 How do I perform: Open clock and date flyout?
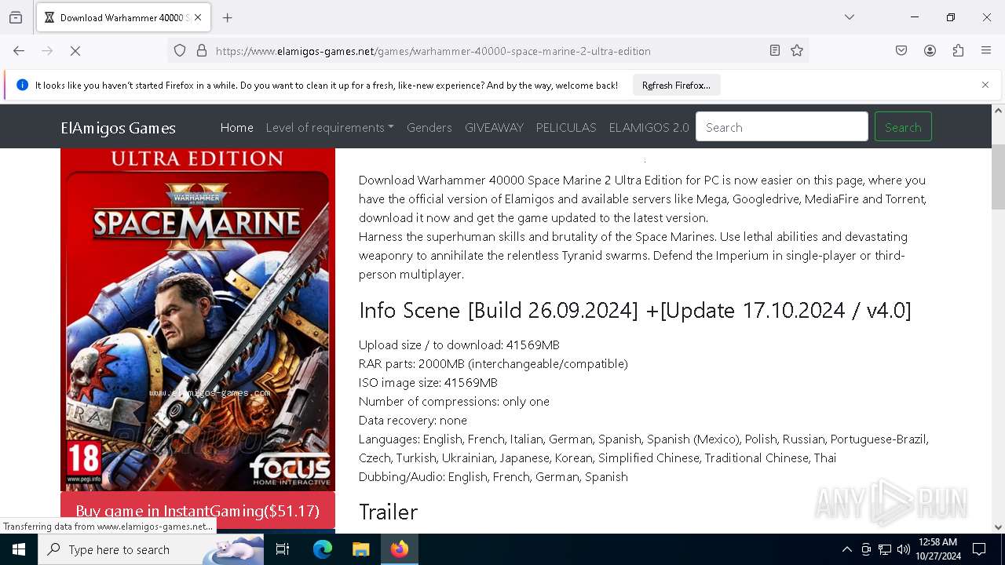click(937, 549)
